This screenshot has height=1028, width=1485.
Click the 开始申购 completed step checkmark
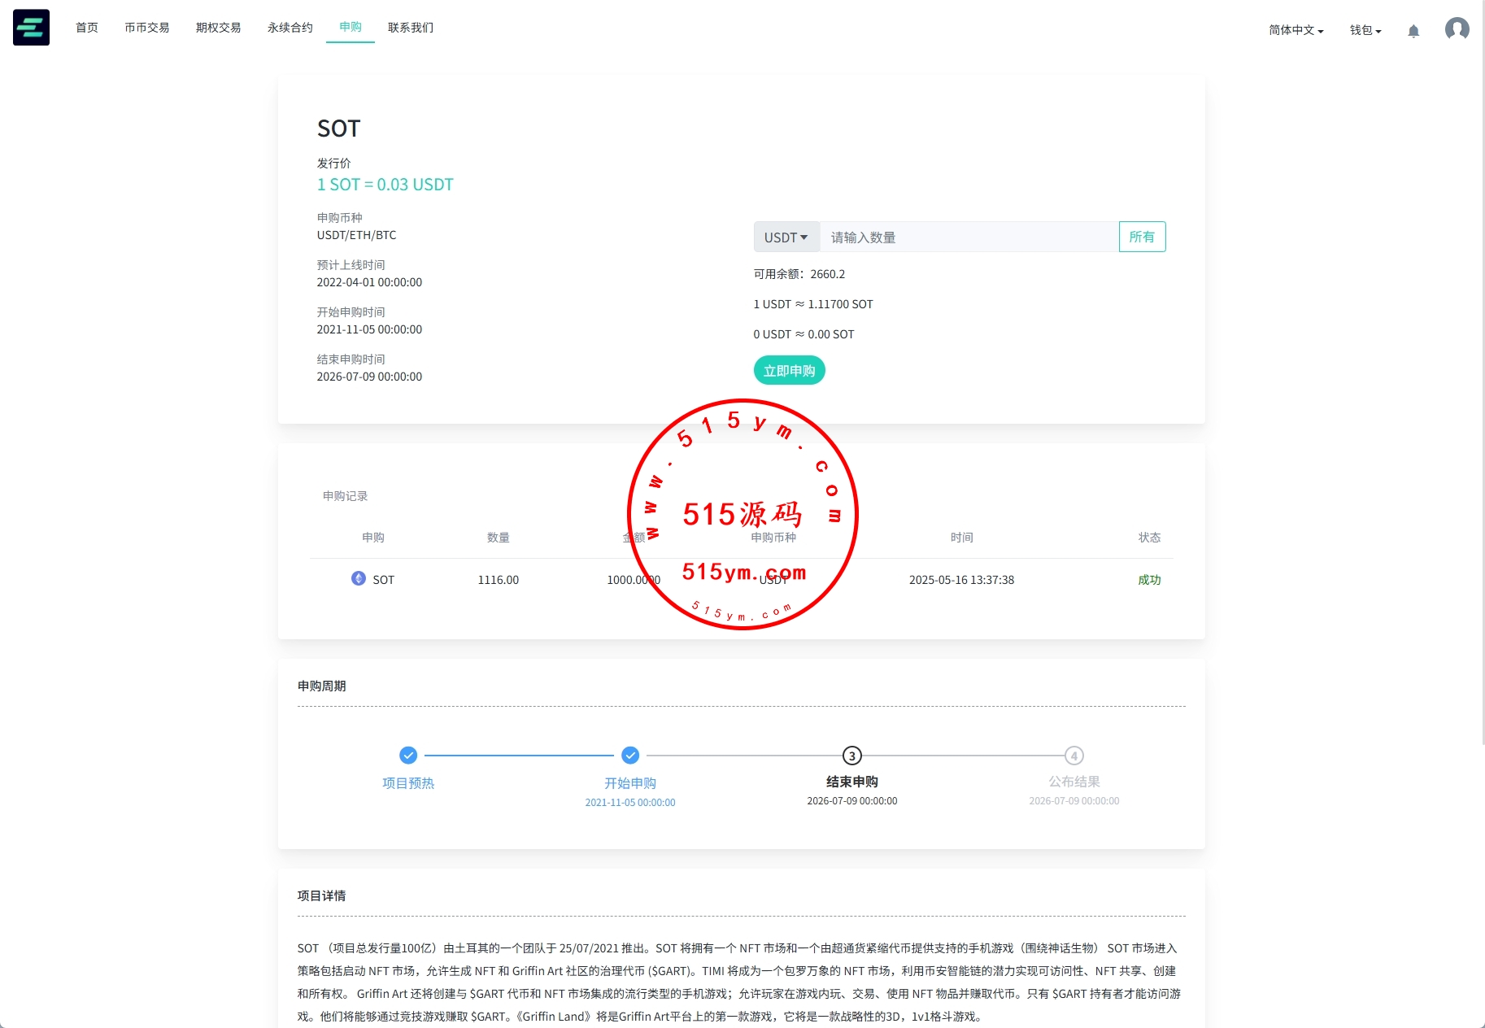pos(630,756)
